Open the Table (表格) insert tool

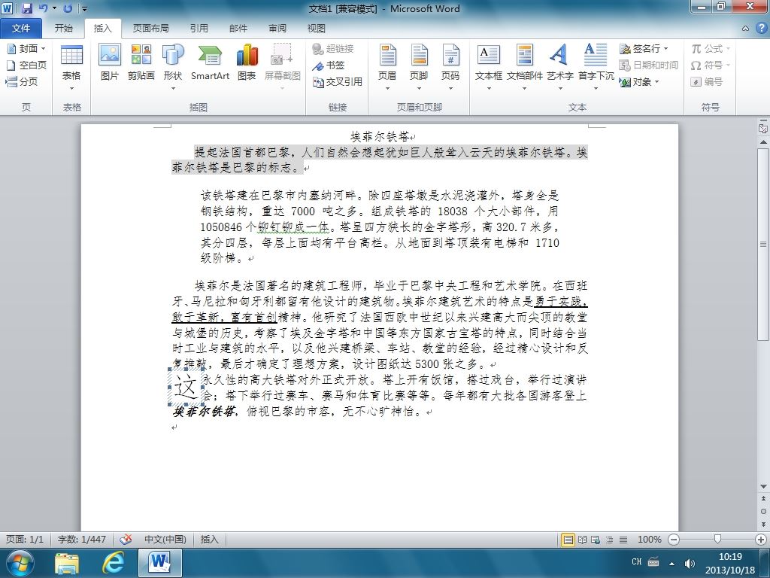tap(71, 68)
